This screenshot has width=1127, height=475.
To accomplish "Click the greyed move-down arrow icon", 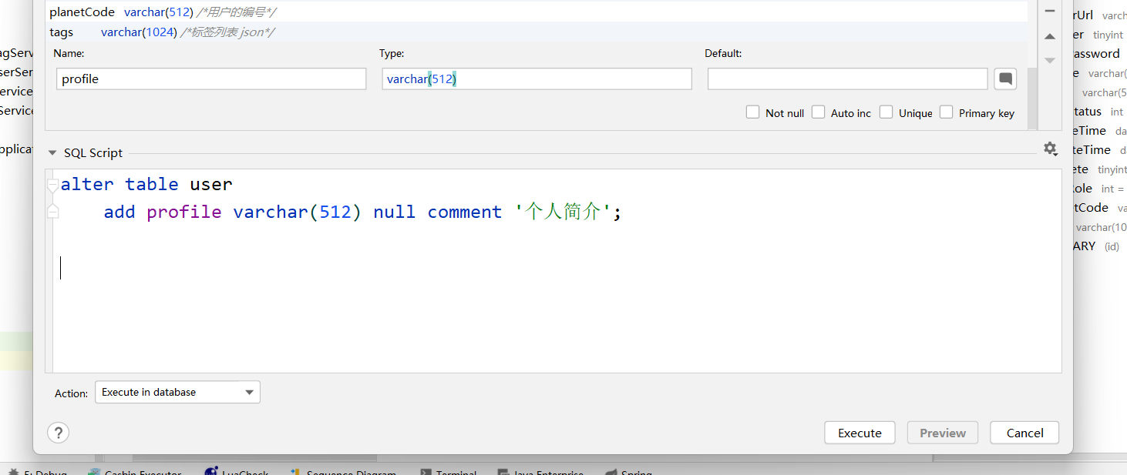I will pos(1050,60).
